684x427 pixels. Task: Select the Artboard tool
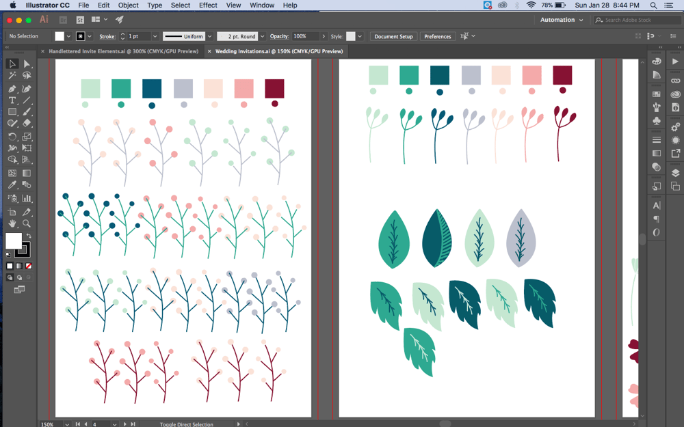(12, 212)
